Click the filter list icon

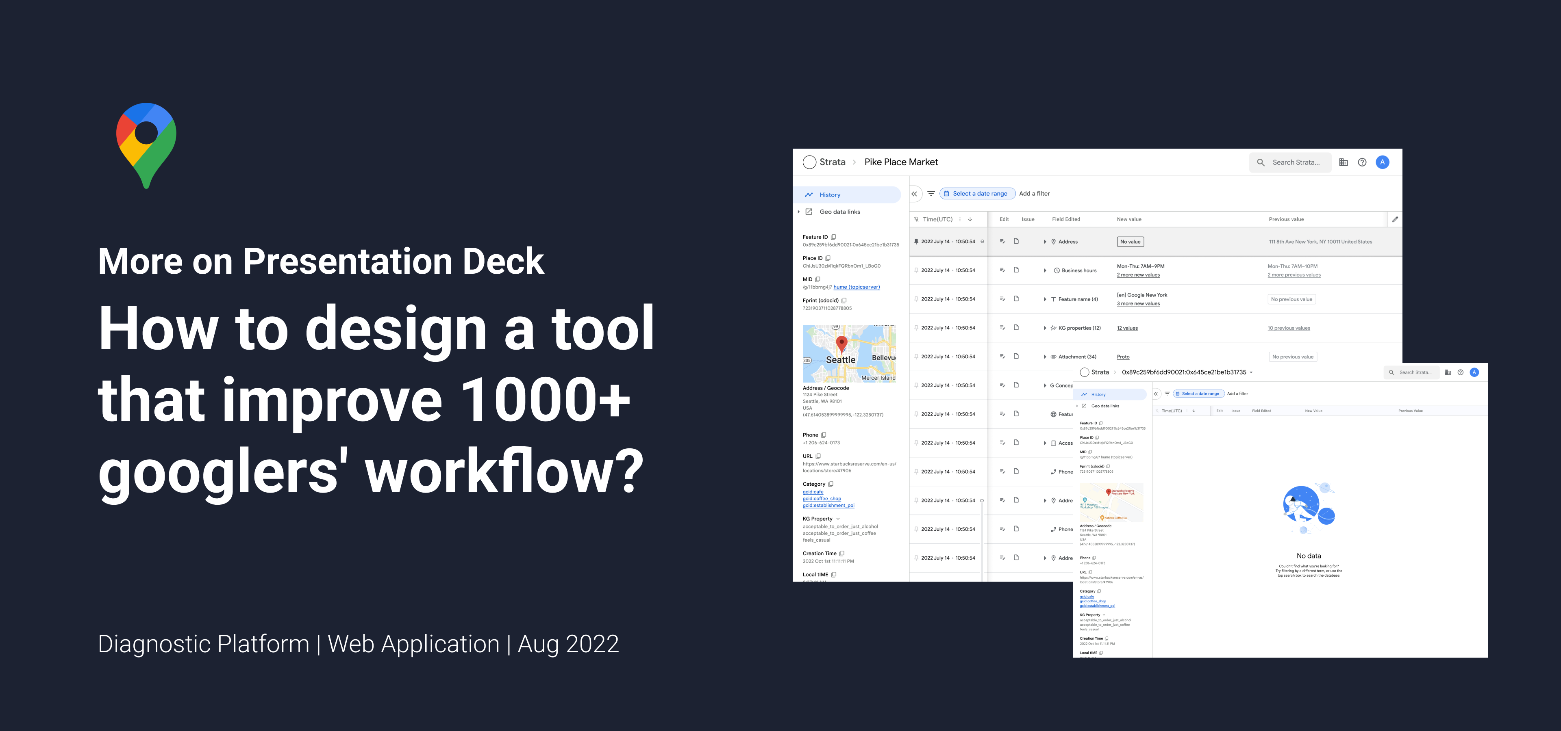pyautogui.click(x=931, y=194)
